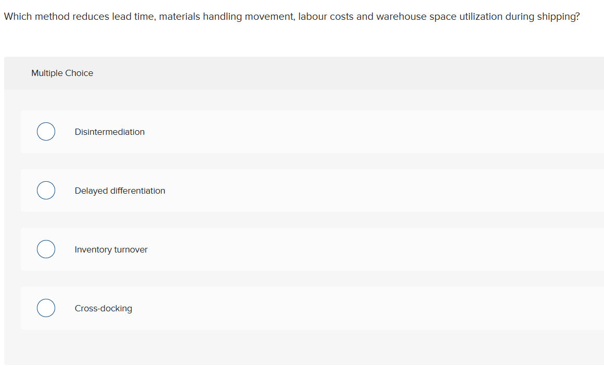Select the first answer row
Image resolution: width=604 pixels, height=366 pixels.
pyautogui.click(x=260, y=131)
